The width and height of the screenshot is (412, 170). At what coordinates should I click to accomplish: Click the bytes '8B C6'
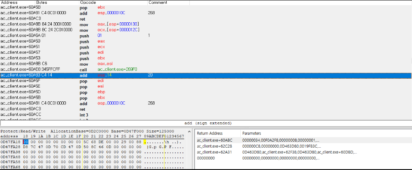tap(41, 64)
